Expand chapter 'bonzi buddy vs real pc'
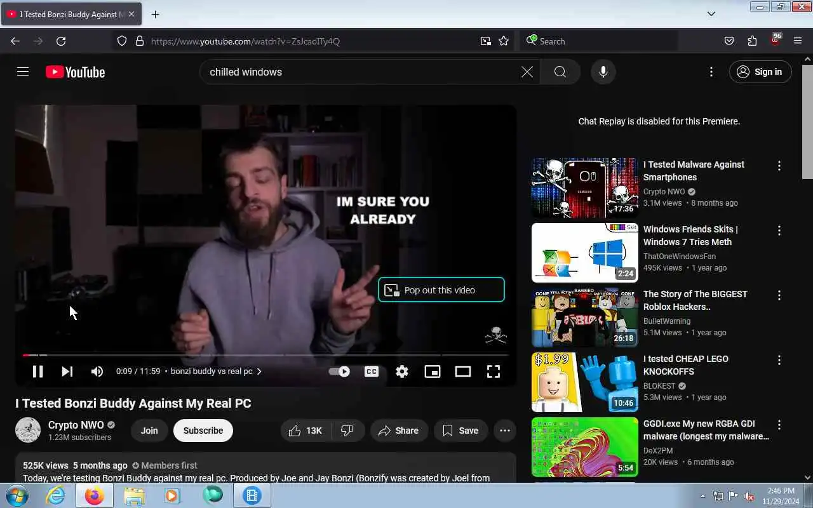813x508 pixels. pyautogui.click(x=217, y=371)
